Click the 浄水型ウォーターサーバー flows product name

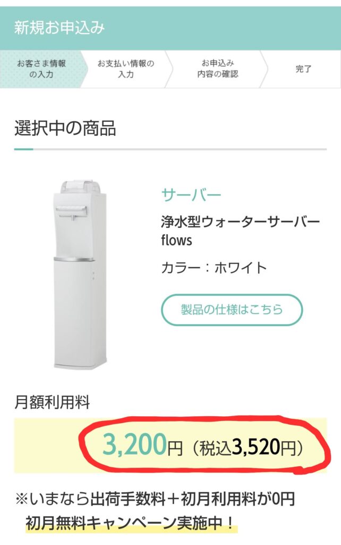tap(240, 230)
